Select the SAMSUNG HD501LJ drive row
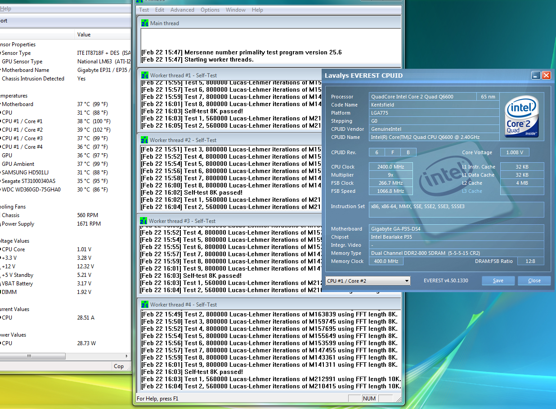 point(65,173)
